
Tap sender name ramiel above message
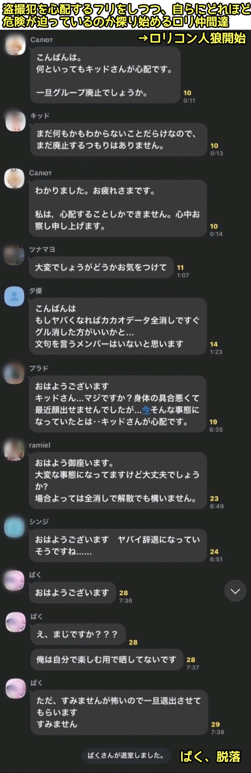pos(40,445)
